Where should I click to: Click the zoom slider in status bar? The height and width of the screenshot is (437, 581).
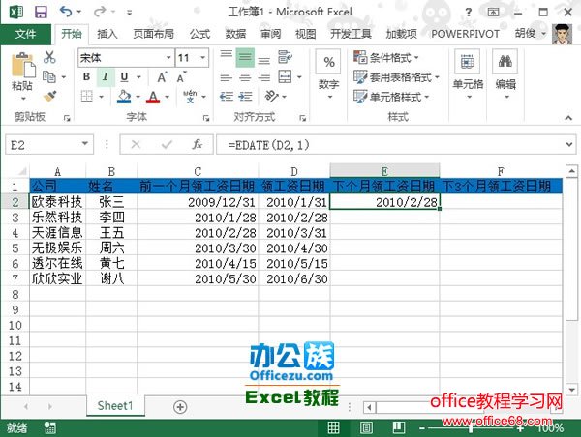pyautogui.click(x=471, y=429)
